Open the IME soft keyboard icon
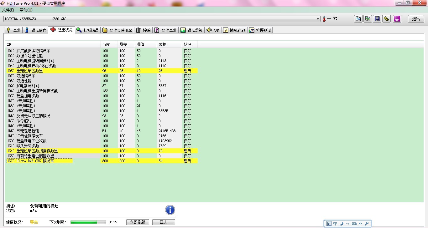Image resolution: width=428 pixels, height=228 pixels. tap(354, 224)
